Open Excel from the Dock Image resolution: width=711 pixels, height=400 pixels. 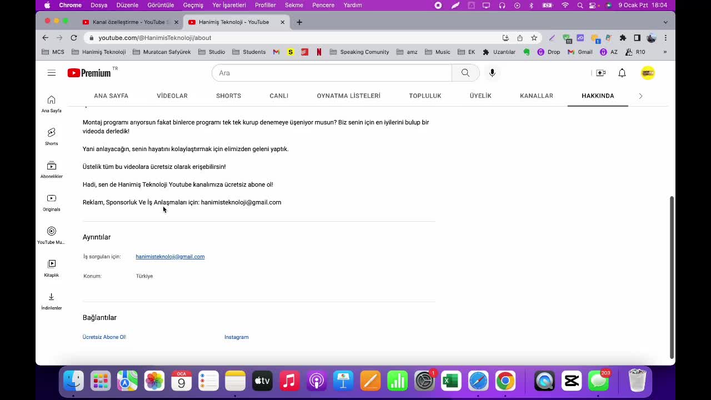[451, 381]
